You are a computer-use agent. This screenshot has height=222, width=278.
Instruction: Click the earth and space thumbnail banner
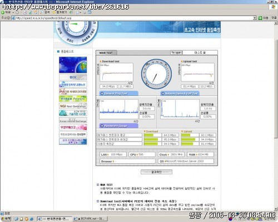coord(73,65)
